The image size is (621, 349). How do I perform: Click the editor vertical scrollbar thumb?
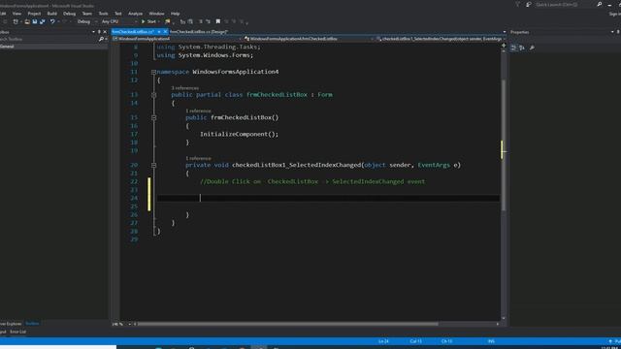coord(504,144)
